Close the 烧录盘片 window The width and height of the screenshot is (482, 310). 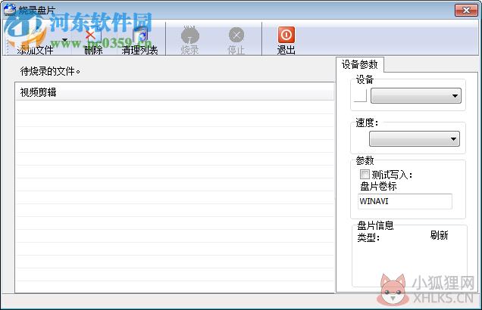tap(466, 11)
